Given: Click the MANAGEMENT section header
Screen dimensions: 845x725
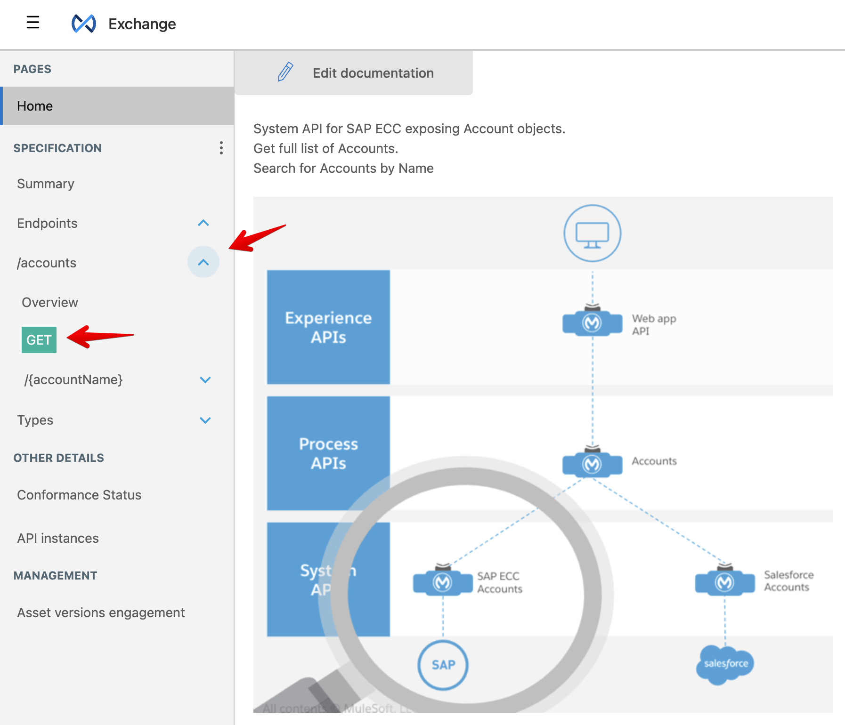Looking at the screenshot, I should (x=55, y=576).
